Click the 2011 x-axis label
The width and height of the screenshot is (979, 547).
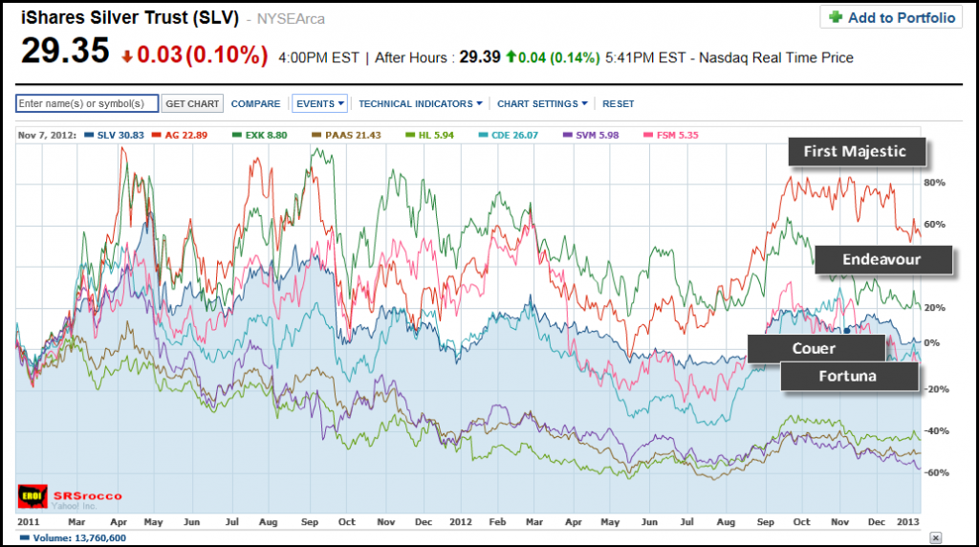click(29, 522)
